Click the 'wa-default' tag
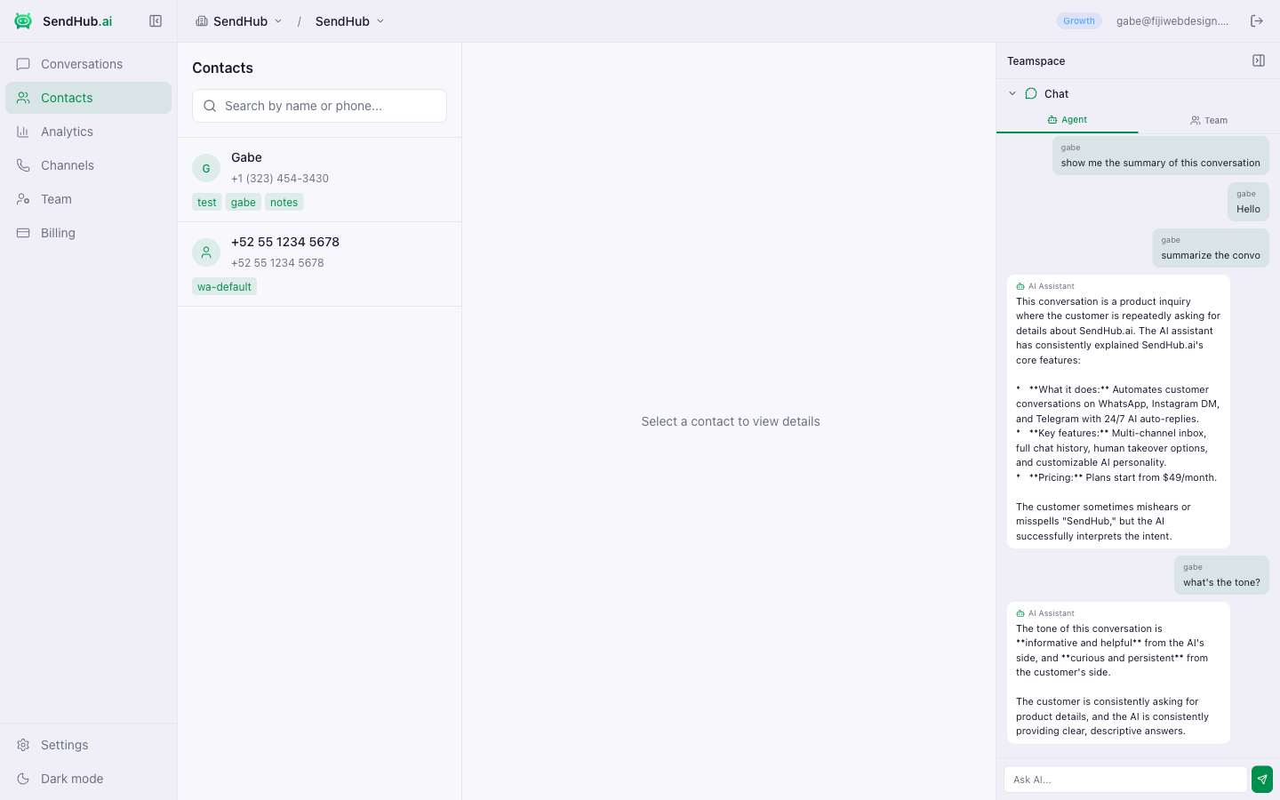This screenshot has width=1280, height=800. tap(224, 287)
